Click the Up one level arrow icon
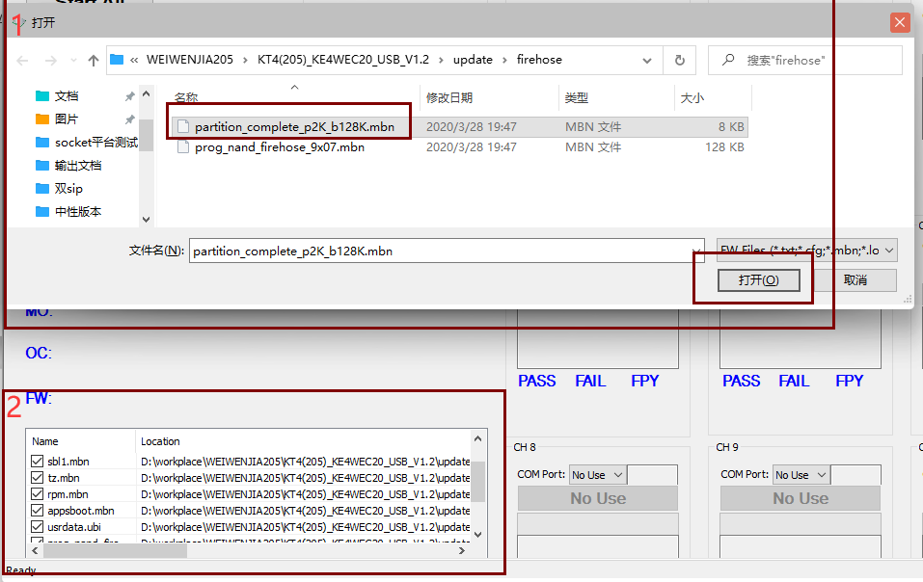This screenshot has width=923, height=582. (94, 60)
